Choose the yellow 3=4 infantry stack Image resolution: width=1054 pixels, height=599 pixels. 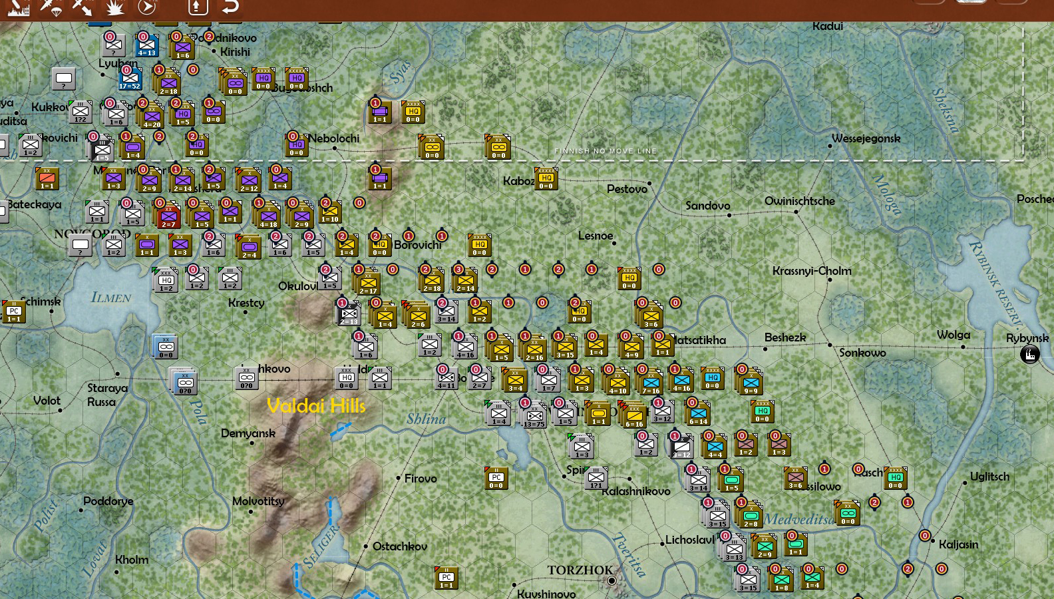[515, 381]
